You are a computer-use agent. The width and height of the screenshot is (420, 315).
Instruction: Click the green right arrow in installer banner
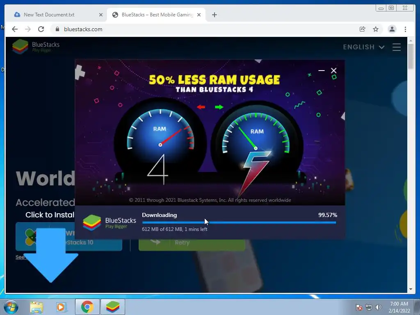[219, 107]
